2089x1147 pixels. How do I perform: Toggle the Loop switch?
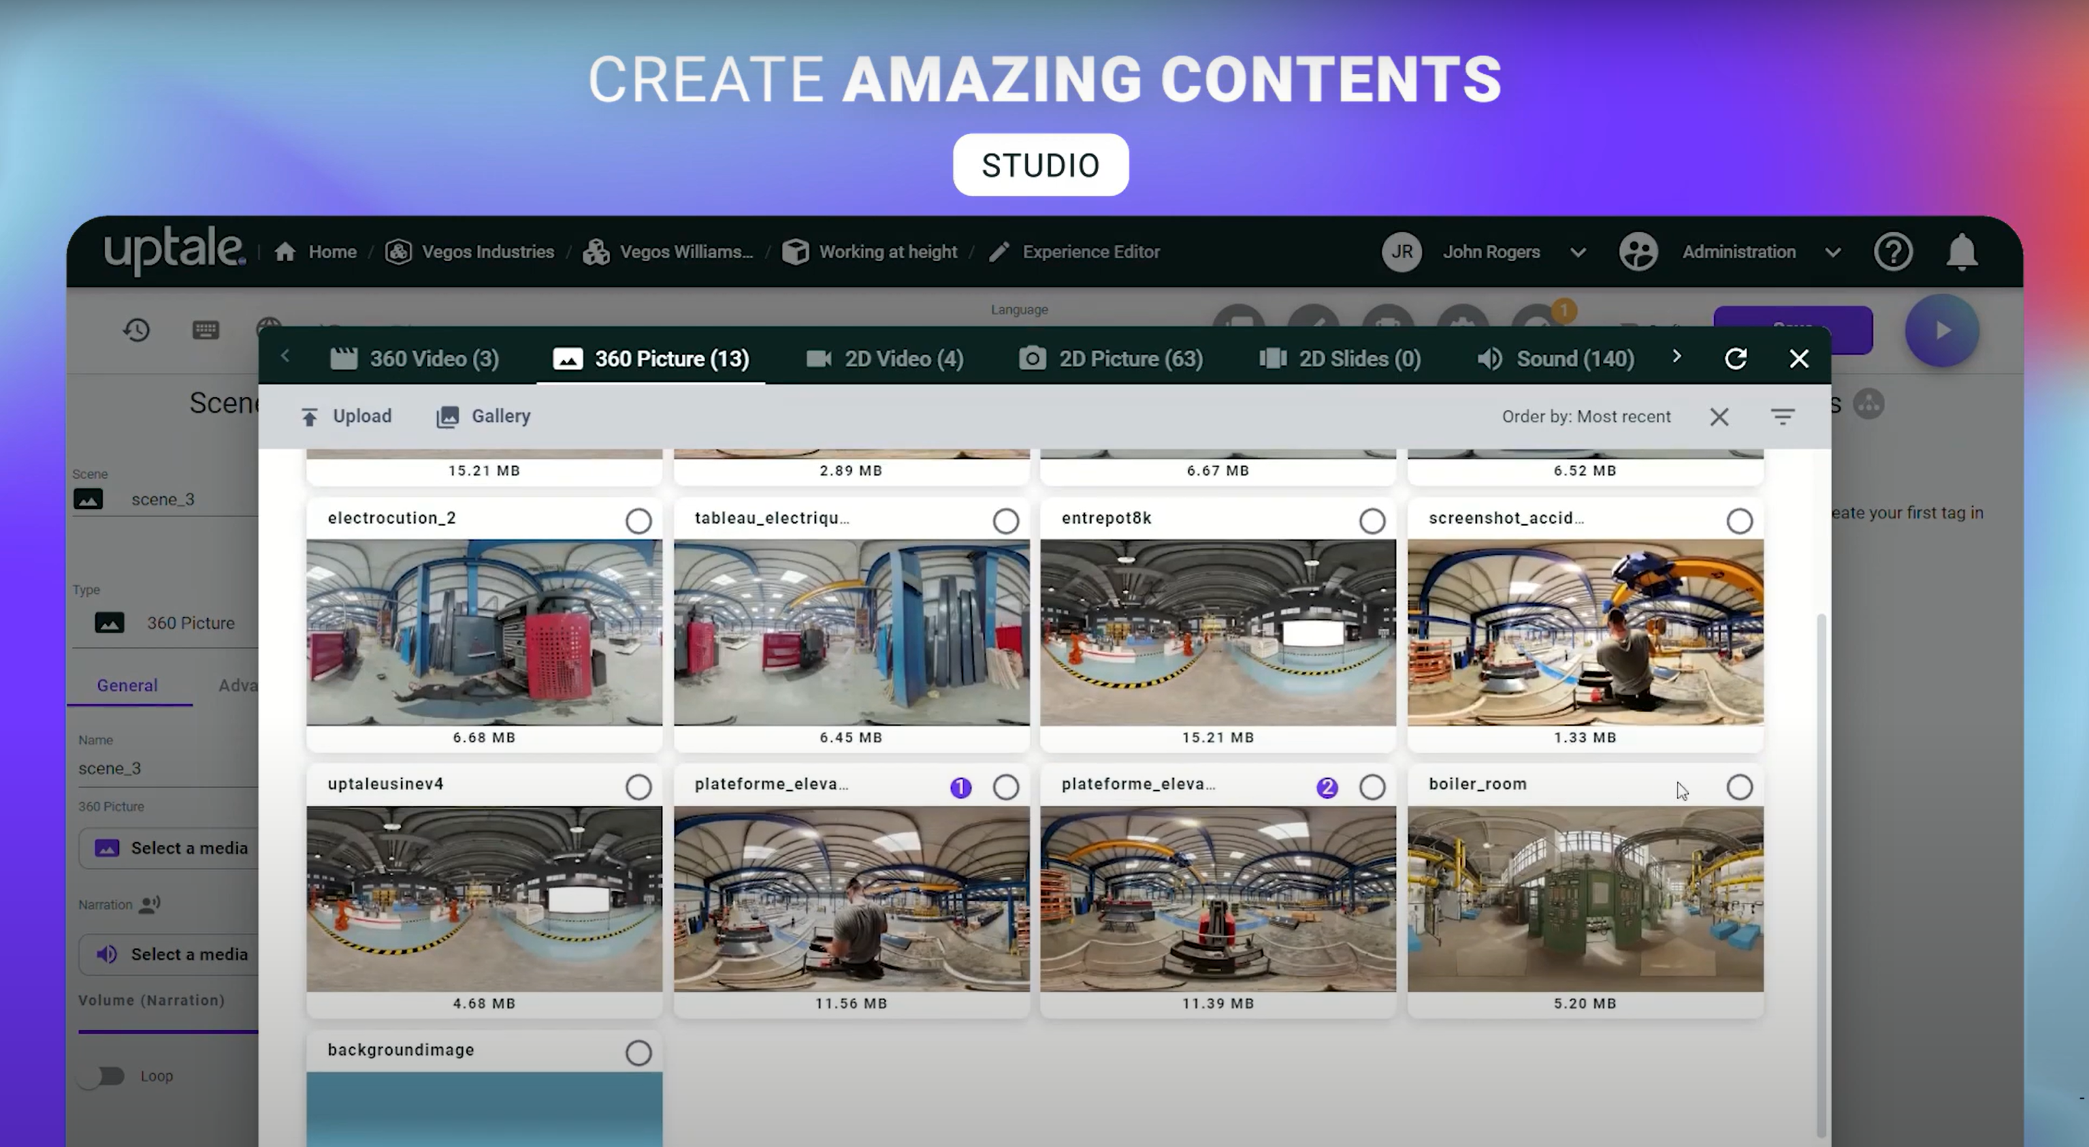102,1076
